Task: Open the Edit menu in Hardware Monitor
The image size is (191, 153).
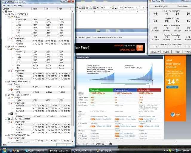Action: (x=9, y=5)
